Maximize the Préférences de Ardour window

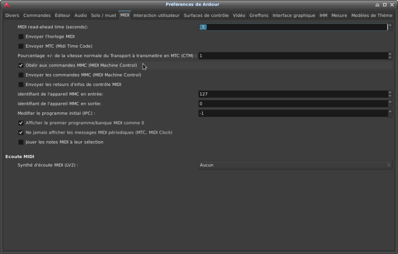pos(384,4)
